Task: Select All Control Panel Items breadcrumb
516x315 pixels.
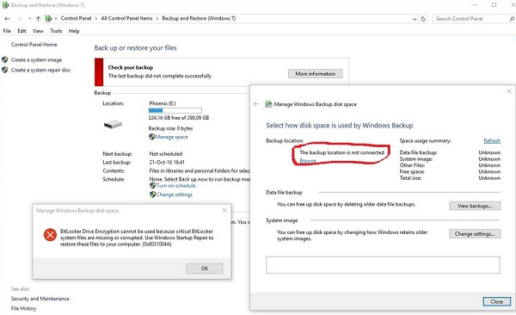Action: (x=126, y=18)
